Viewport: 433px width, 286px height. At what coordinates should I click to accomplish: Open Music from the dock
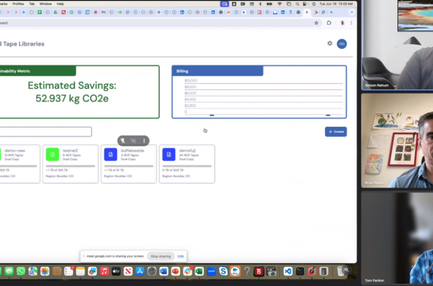104,272
